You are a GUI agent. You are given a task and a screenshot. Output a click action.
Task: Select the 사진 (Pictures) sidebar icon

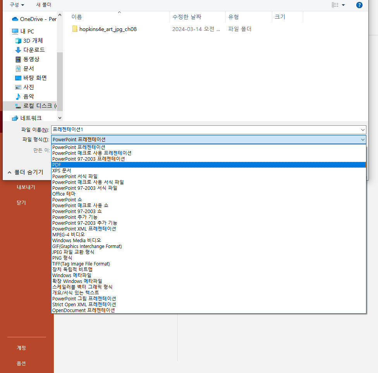[18, 87]
